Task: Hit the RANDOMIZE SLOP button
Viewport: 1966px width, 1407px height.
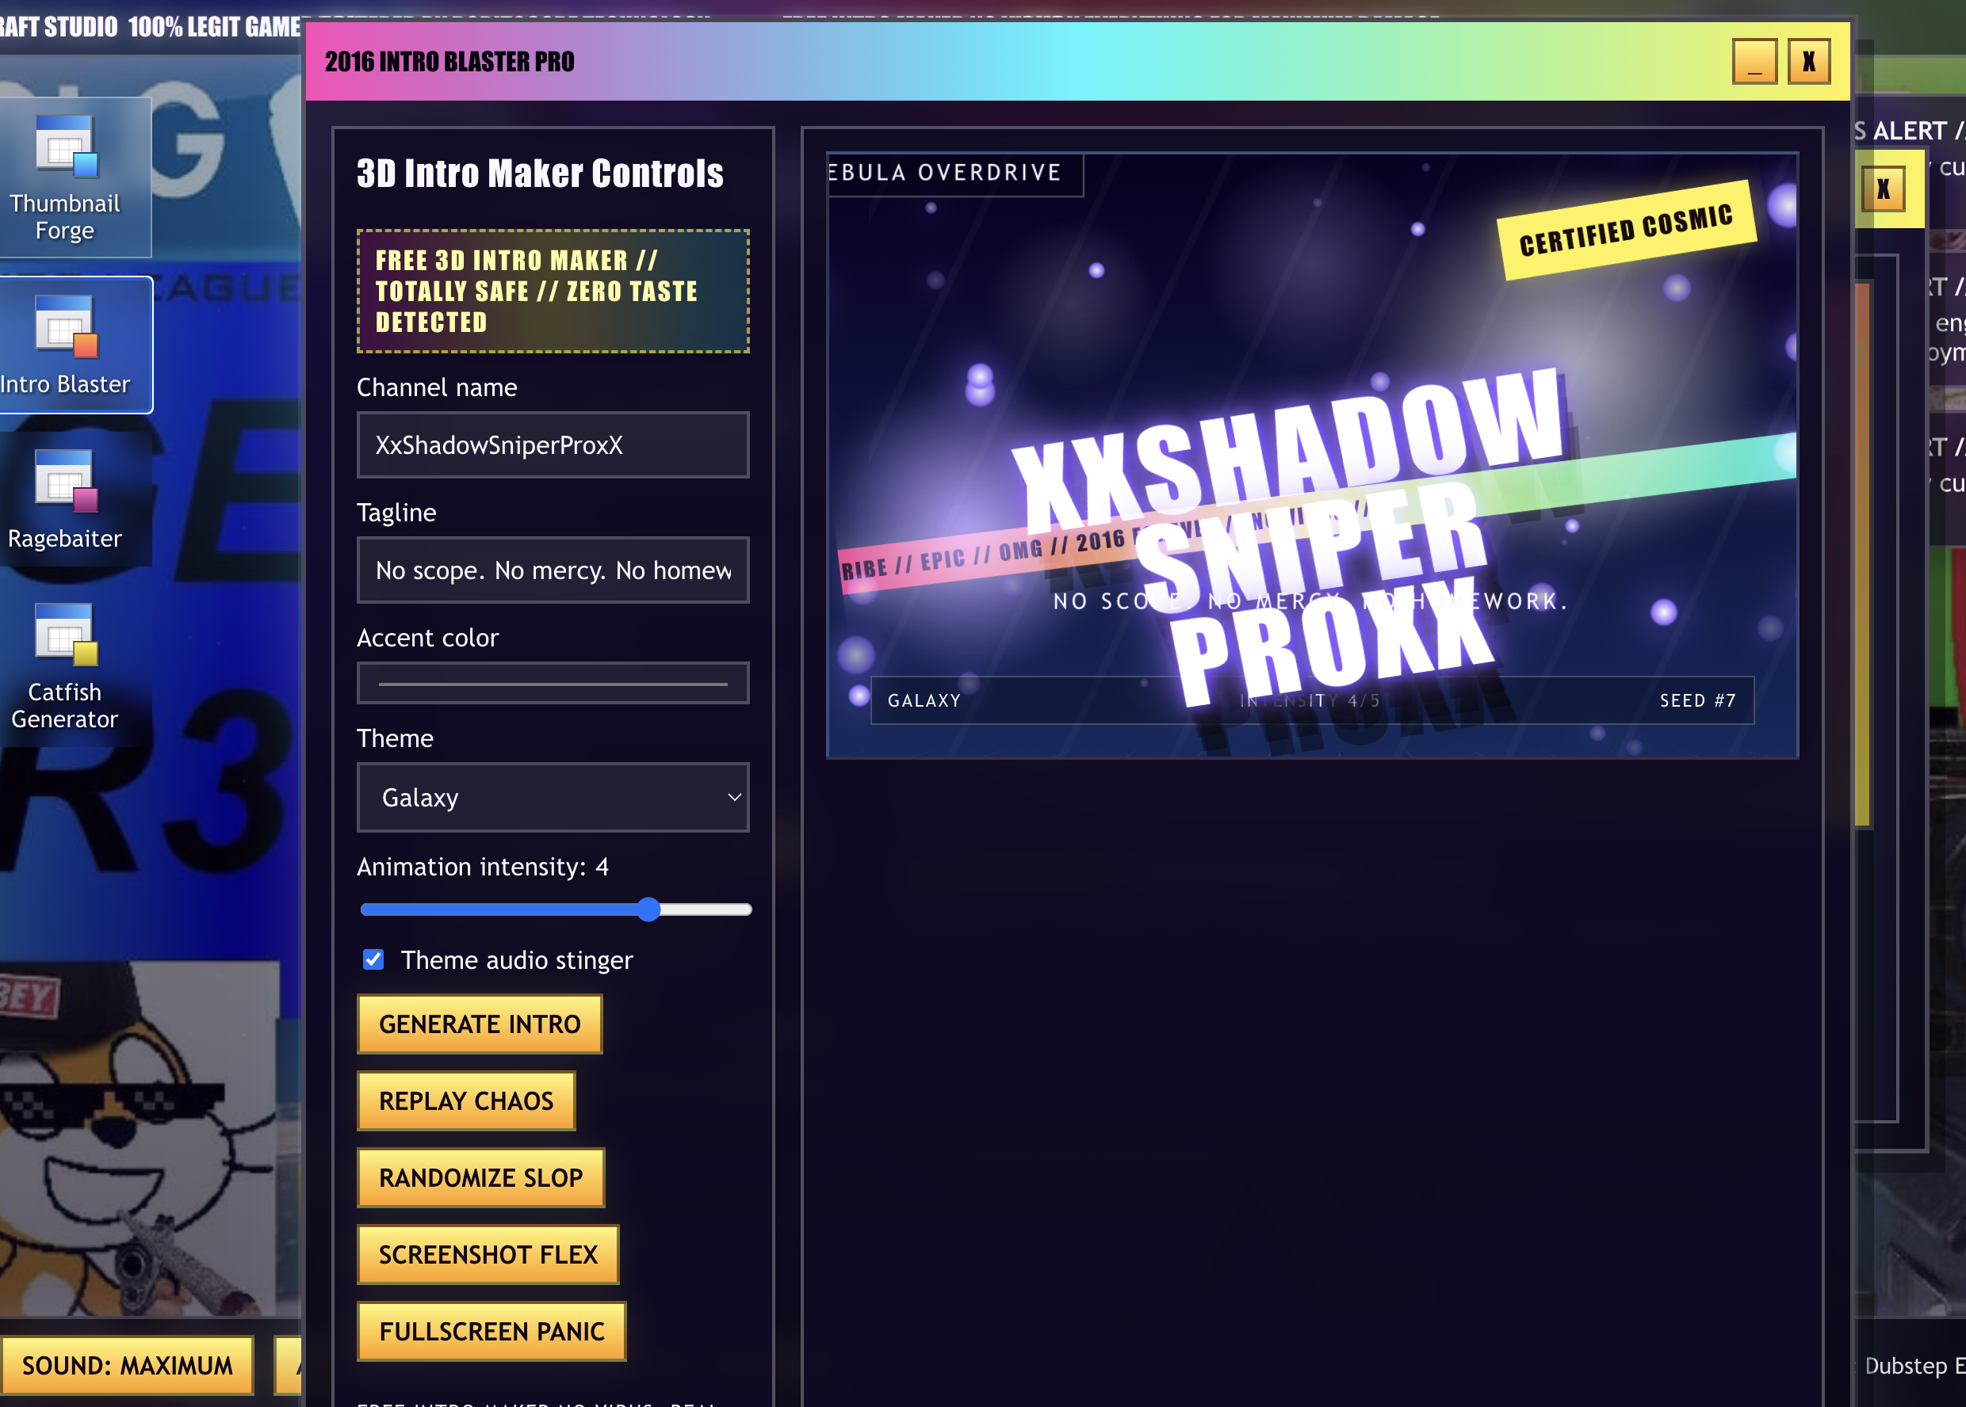Action: pos(481,1177)
